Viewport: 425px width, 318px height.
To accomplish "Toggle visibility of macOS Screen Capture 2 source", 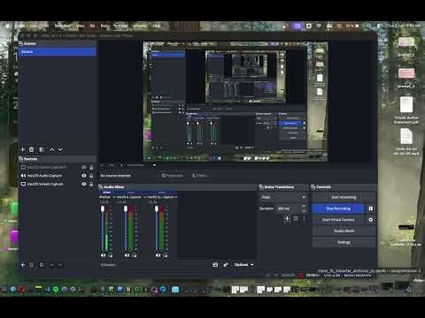I will click(84, 167).
